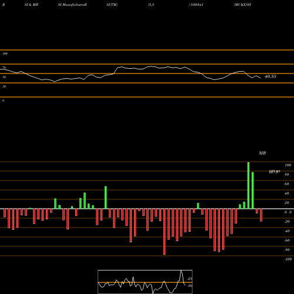The width and height of the screenshot is (294, 294).
Task: Click the MUKESH title text
Action: pyautogui.click(x=242, y=5)
